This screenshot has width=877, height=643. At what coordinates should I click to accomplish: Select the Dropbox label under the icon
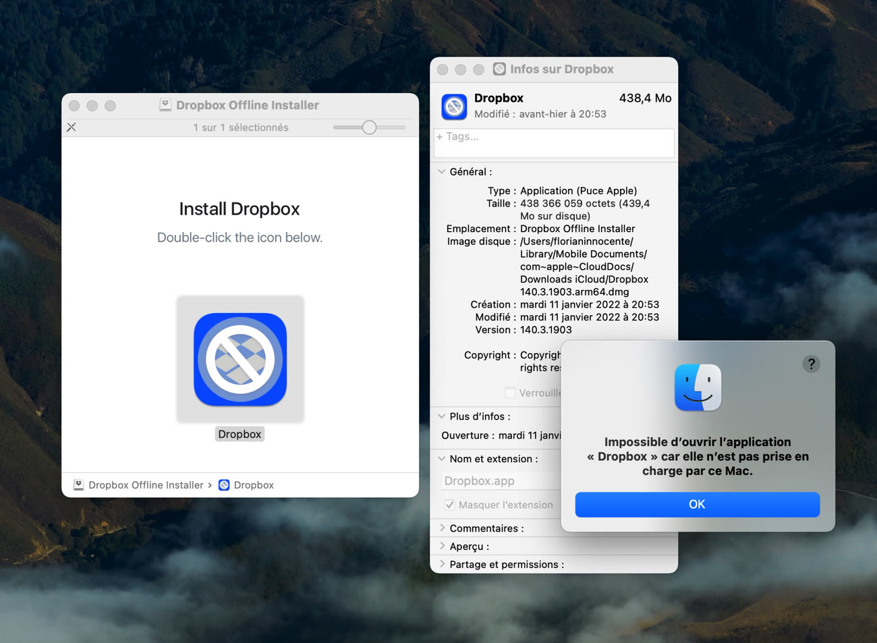pyautogui.click(x=239, y=434)
